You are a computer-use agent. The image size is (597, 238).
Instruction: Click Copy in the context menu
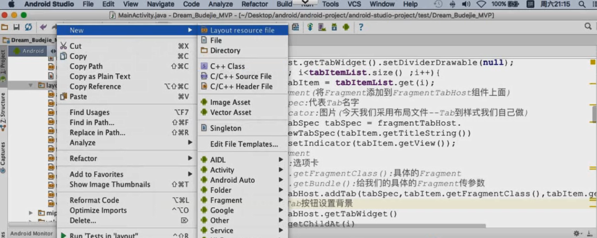[127, 56]
